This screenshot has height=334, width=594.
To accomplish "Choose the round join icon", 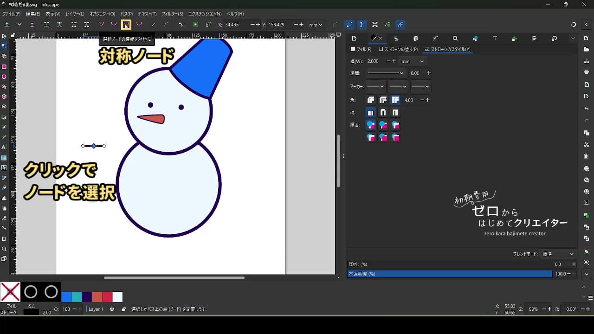I will 383,100.
